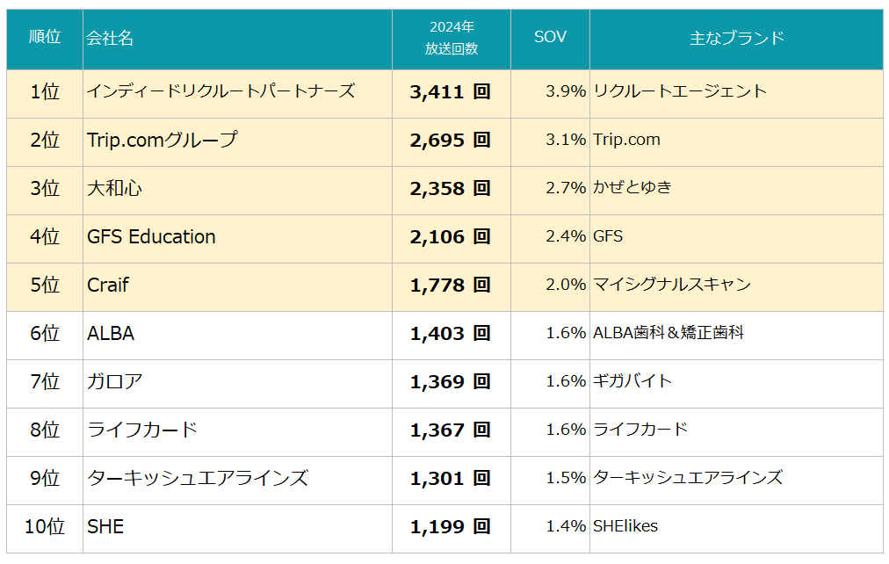Click the マイシグナルスキャン brand cell

click(x=672, y=285)
